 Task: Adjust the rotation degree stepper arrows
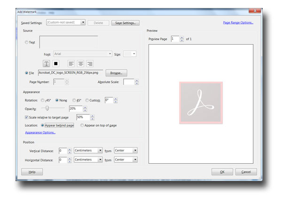[116, 100]
